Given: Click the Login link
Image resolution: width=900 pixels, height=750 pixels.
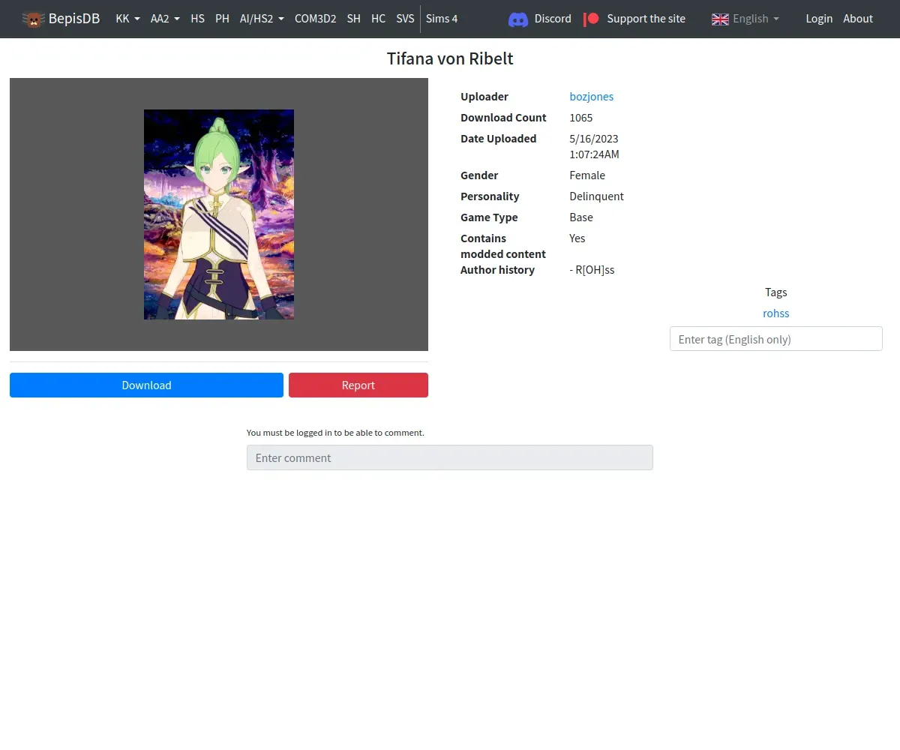Looking at the screenshot, I should click(x=819, y=19).
